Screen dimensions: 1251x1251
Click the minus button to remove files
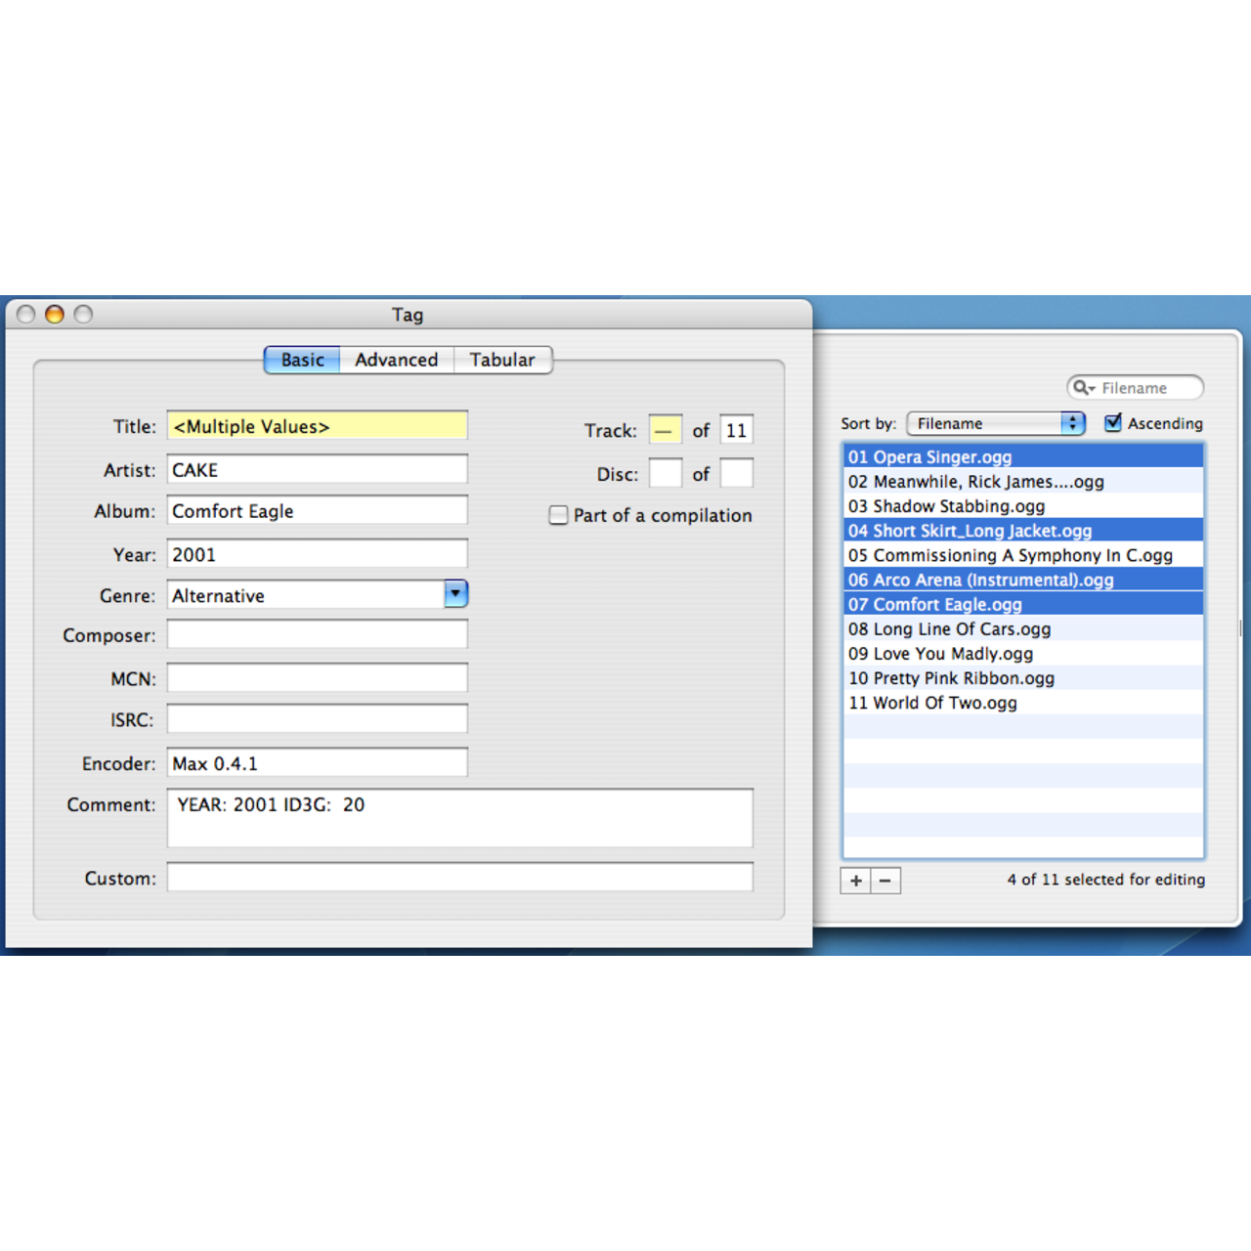tap(885, 881)
